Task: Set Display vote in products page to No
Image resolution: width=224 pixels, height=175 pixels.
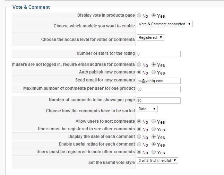Action: [139, 16]
